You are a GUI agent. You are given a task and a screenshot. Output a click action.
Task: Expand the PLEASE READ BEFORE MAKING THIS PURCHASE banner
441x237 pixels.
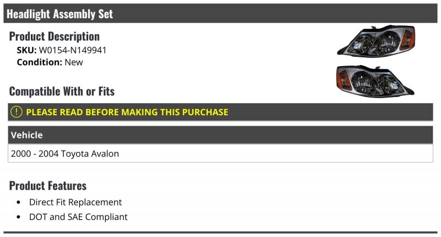tap(220, 112)
